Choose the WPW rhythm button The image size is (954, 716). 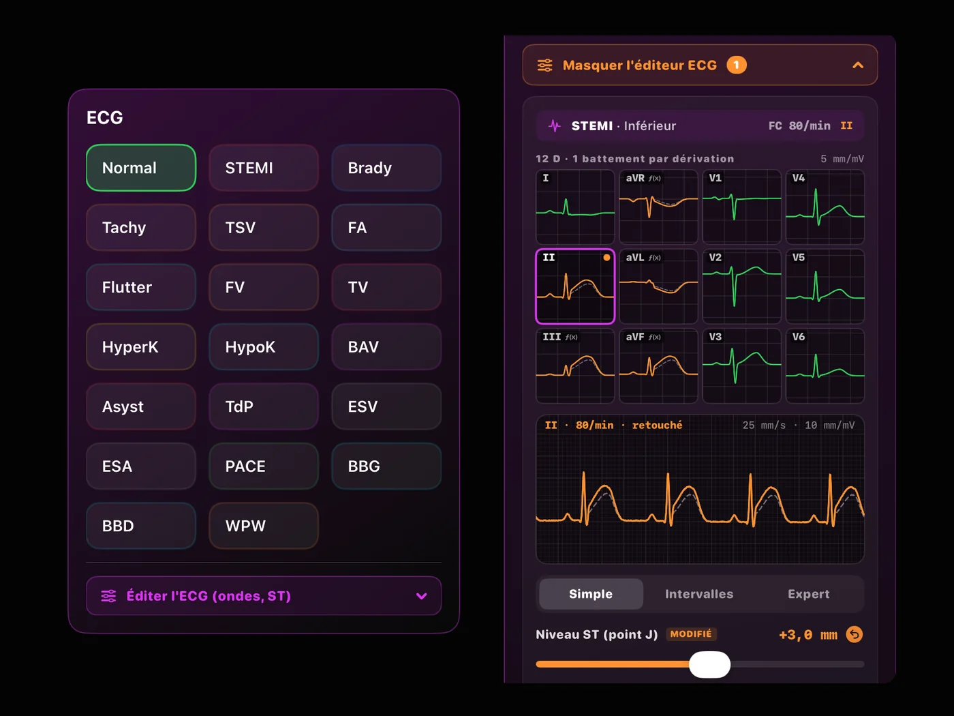click(x=264, y=526)
